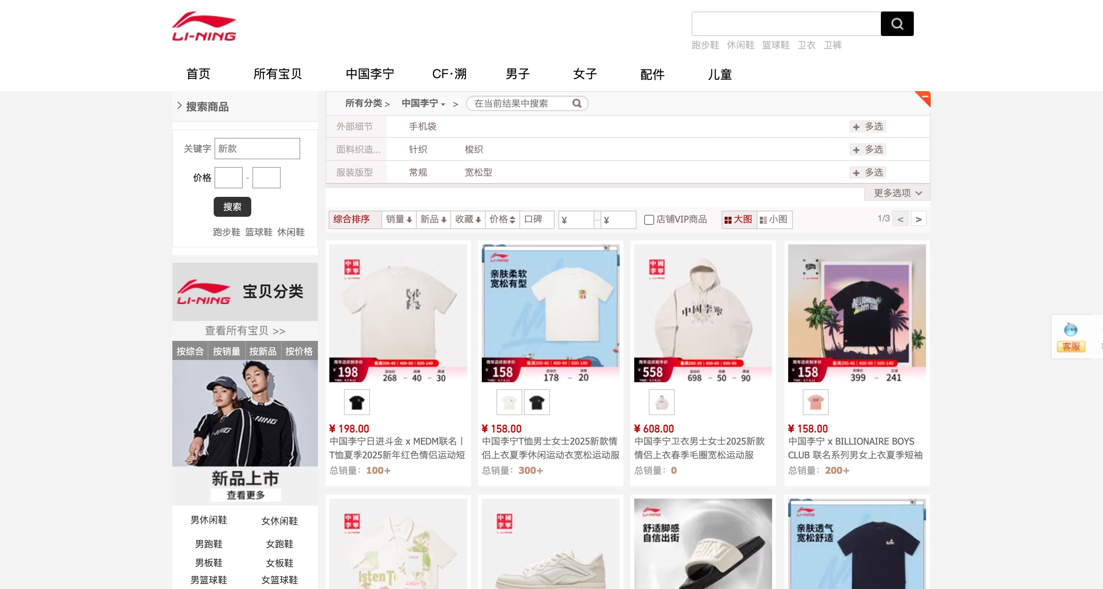Go to next results page arrow

coord(918,219)
